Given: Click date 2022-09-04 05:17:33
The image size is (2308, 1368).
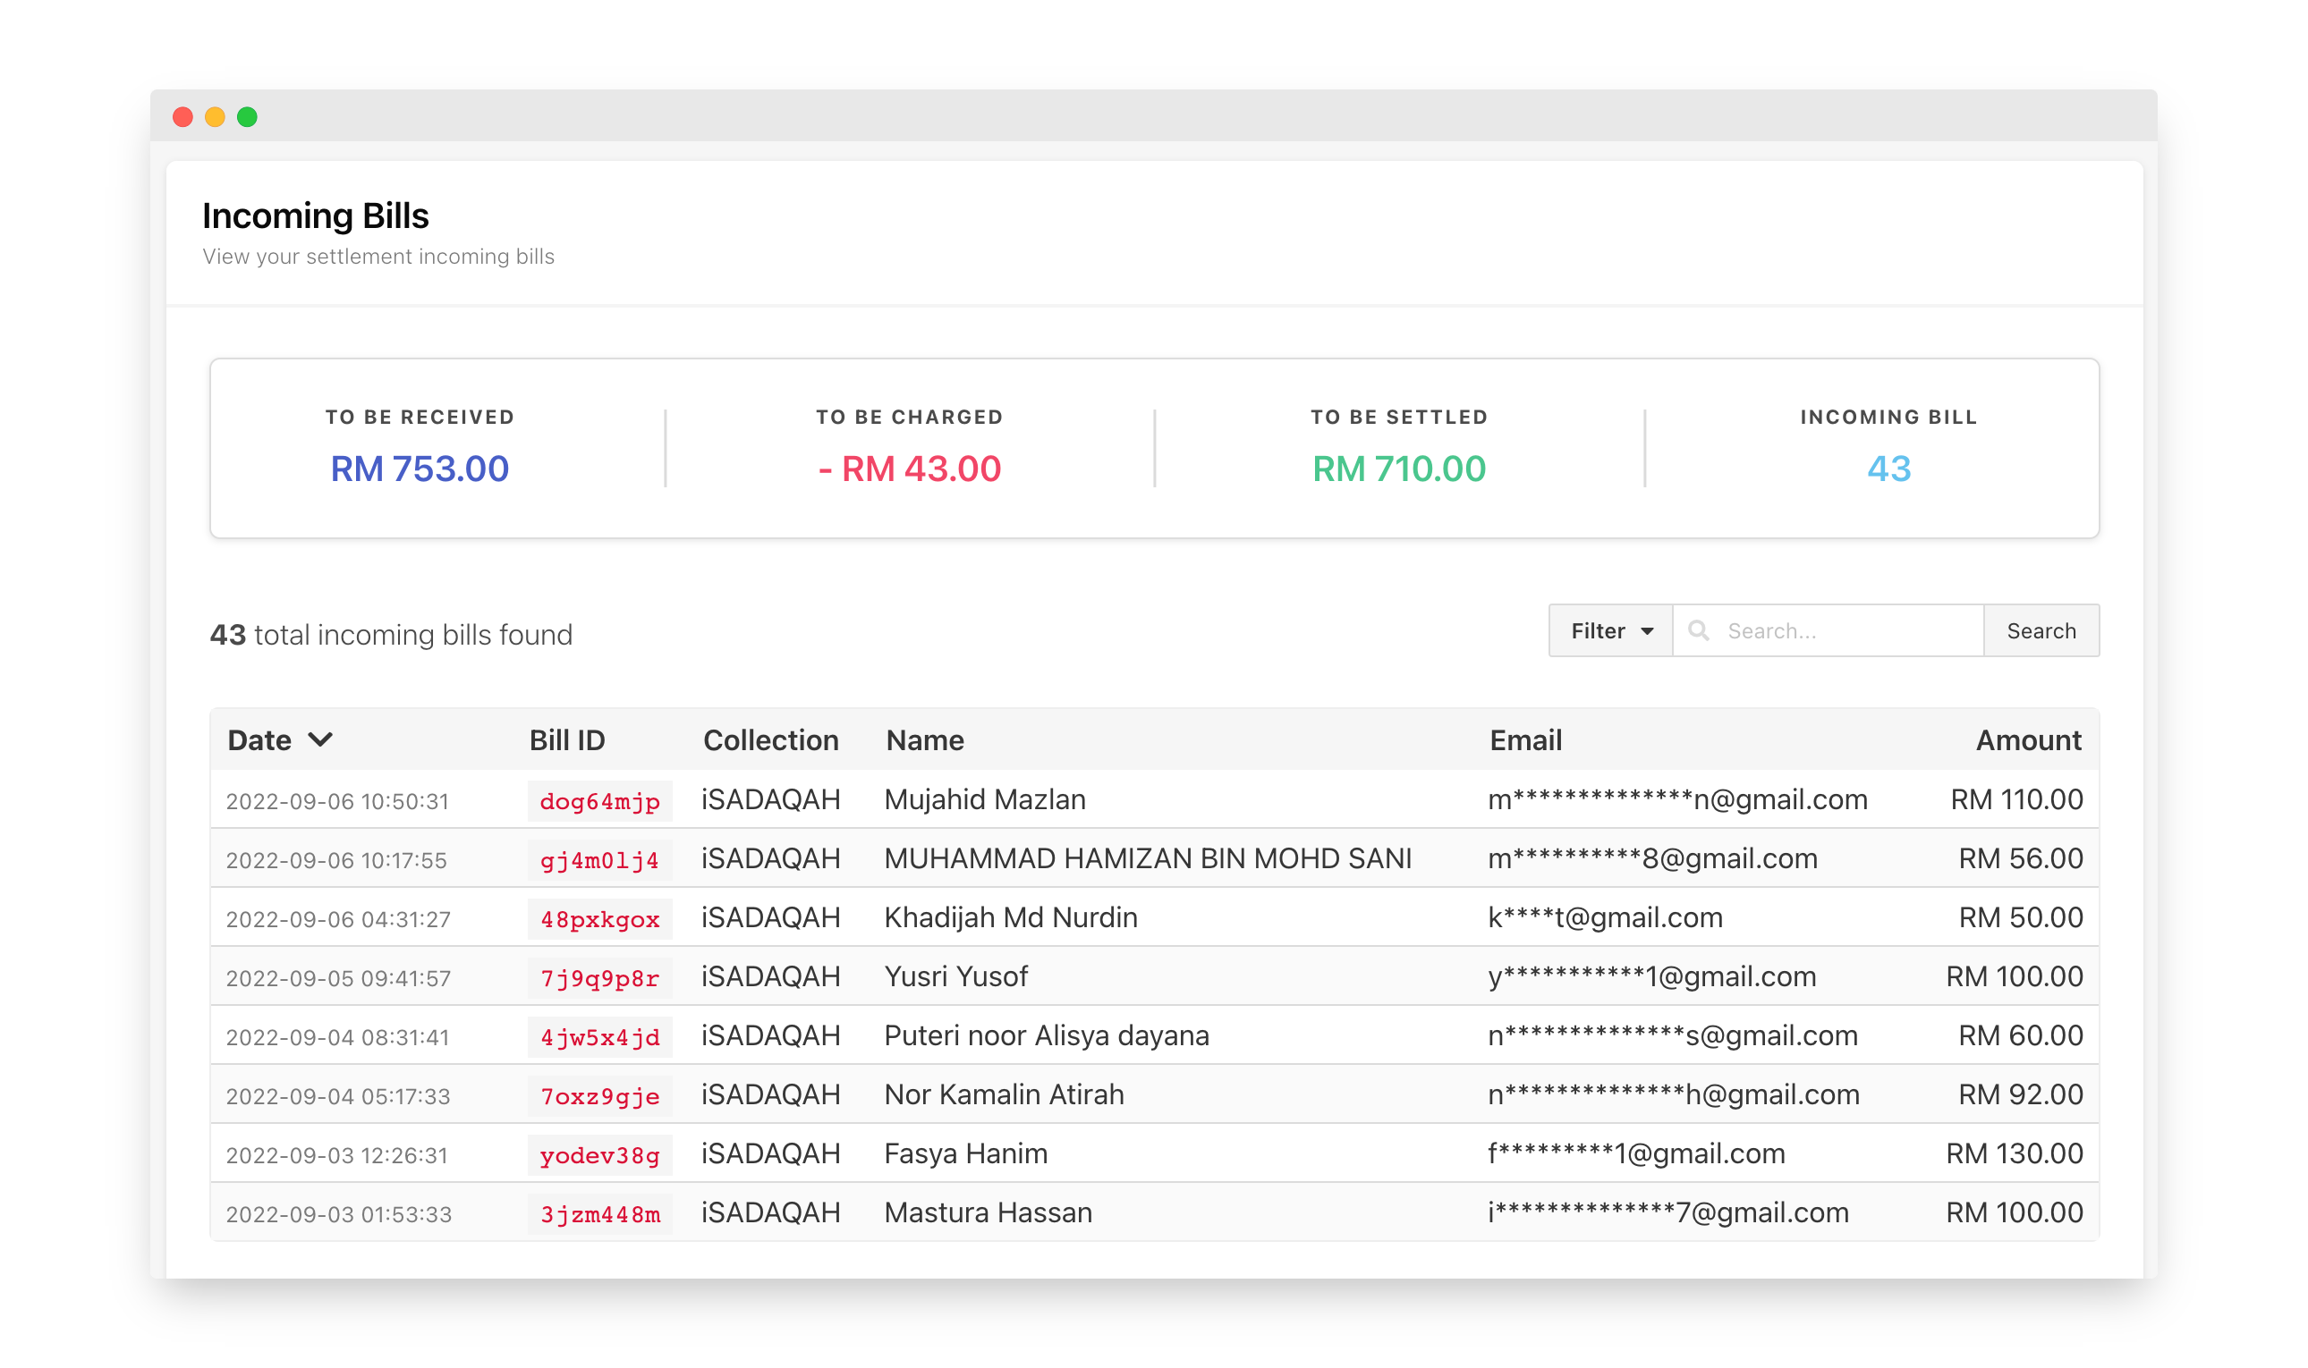Looking at the screenshot, I should 337,1096.
